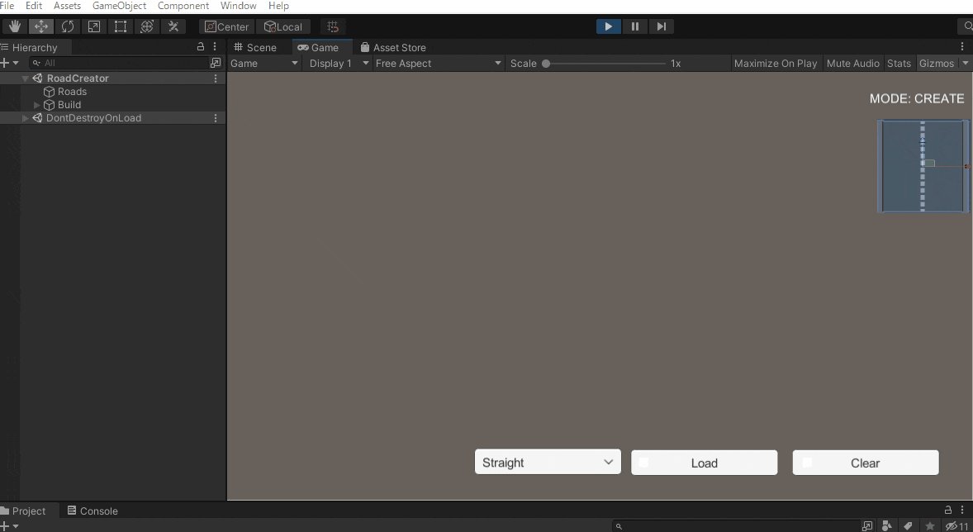Toggle Center pivot mode
Screen dimensions: 973x532
coord(225,26)
